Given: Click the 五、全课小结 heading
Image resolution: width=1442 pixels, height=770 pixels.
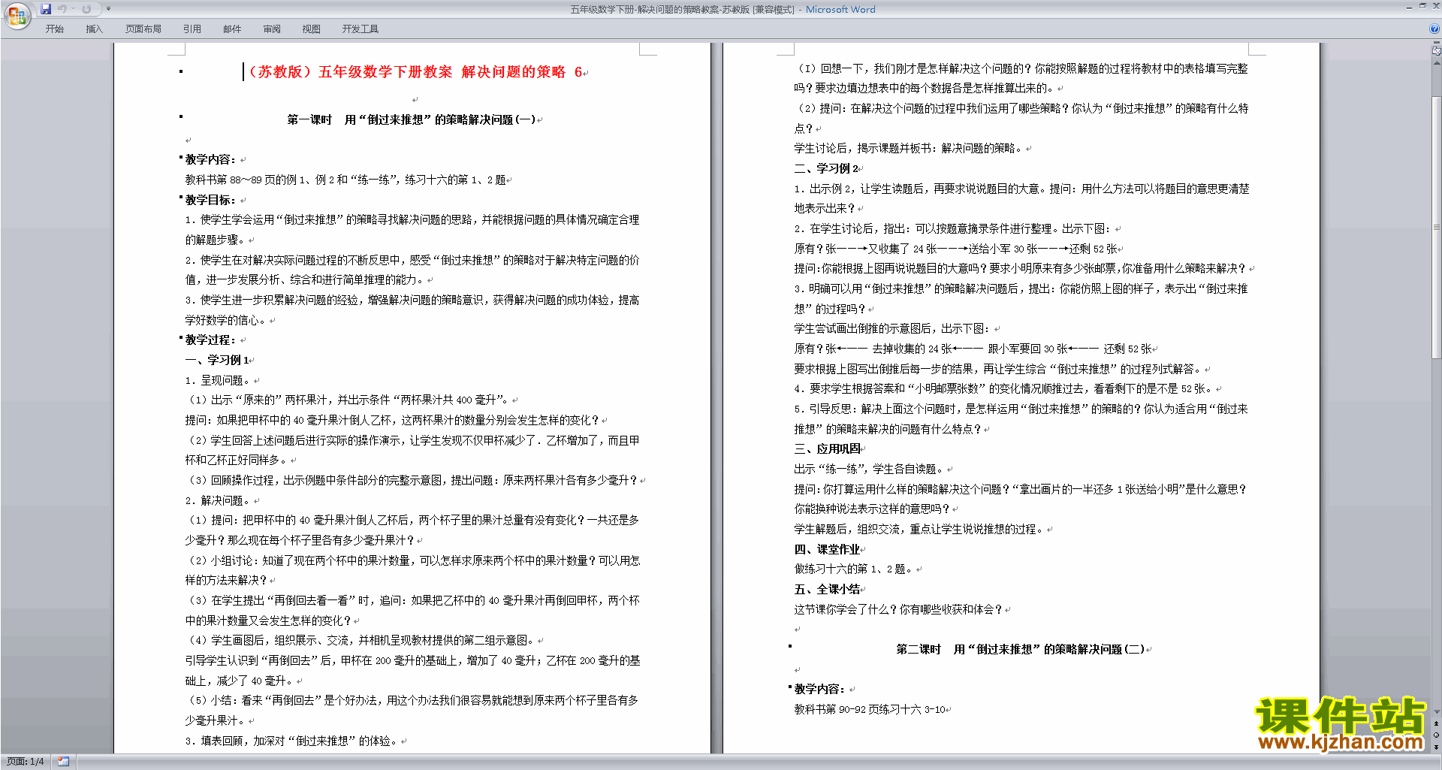Looking at the screenshot, I should coord(828,589).
